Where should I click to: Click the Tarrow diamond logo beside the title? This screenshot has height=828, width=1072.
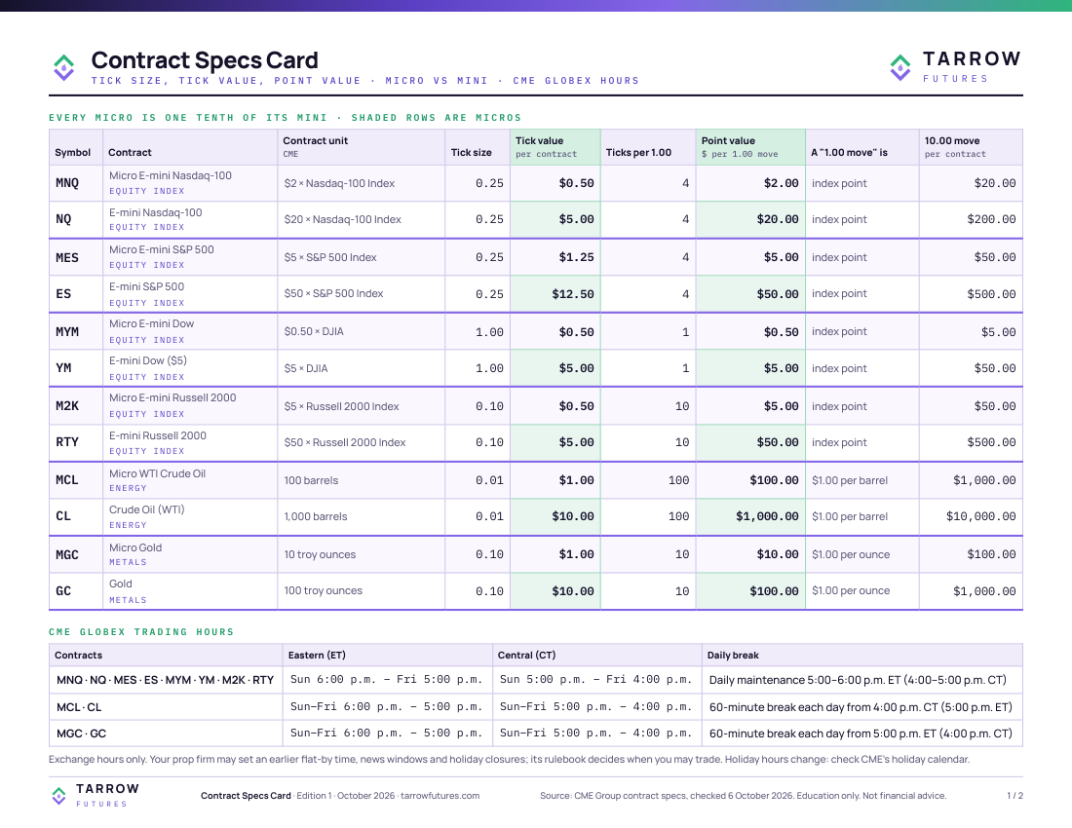[63, 67]
